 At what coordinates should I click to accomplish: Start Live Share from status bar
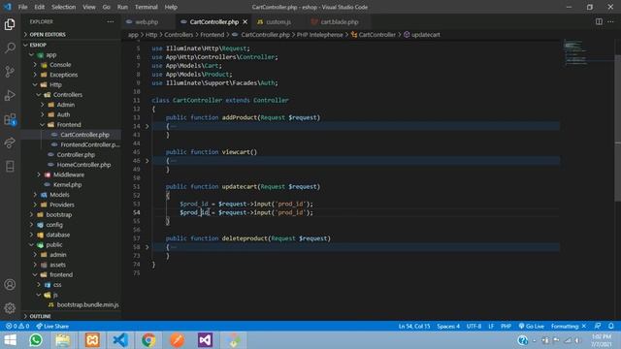[x=52, y=326]
